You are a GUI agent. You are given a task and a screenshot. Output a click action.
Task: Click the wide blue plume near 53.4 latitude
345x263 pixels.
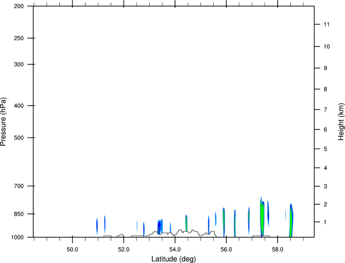click(160, 227)
